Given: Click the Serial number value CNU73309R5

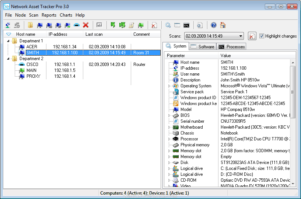Looking at the screenshot, I should click(233, 121).
